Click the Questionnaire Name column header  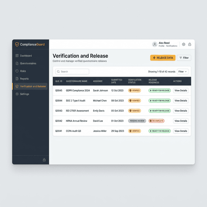coord(77,81)
